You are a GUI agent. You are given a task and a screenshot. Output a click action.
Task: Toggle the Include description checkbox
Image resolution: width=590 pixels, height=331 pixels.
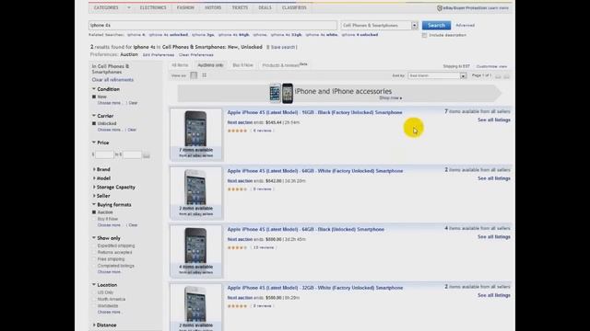pos(424,35)
